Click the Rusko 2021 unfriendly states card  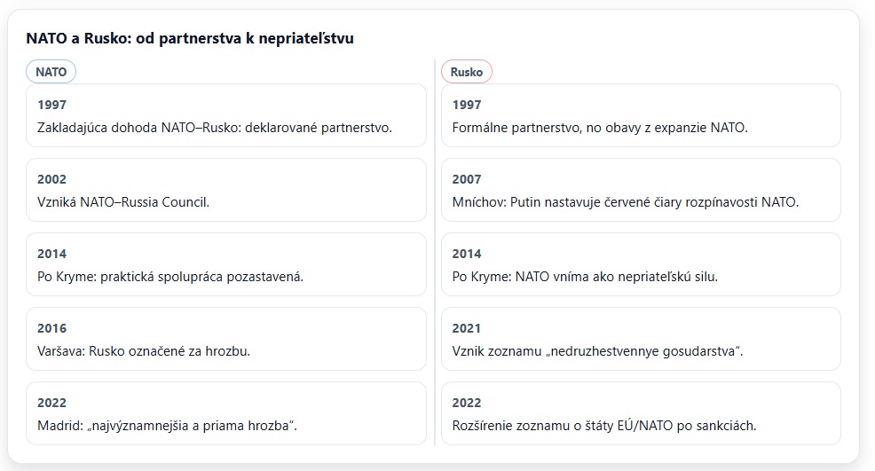coord(641,339)
